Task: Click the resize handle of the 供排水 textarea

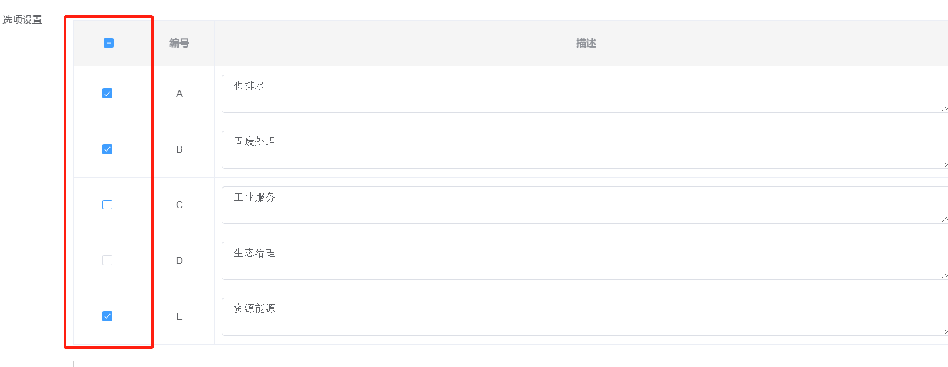Action: [x=944, y=108]
